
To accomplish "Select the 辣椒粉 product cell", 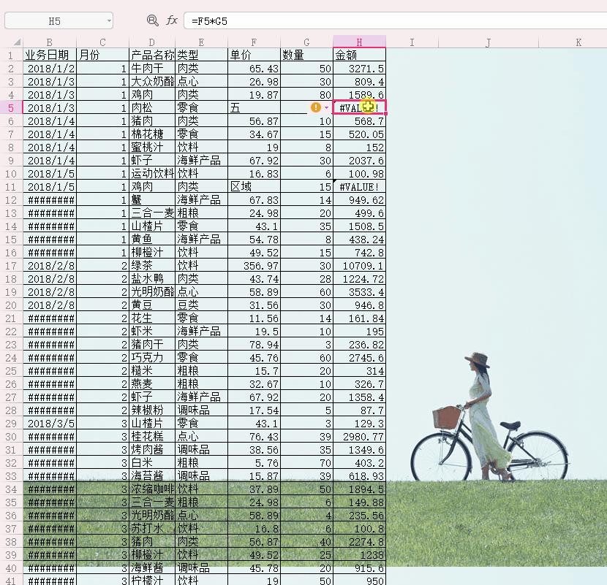I will click(x=152, y=410).
